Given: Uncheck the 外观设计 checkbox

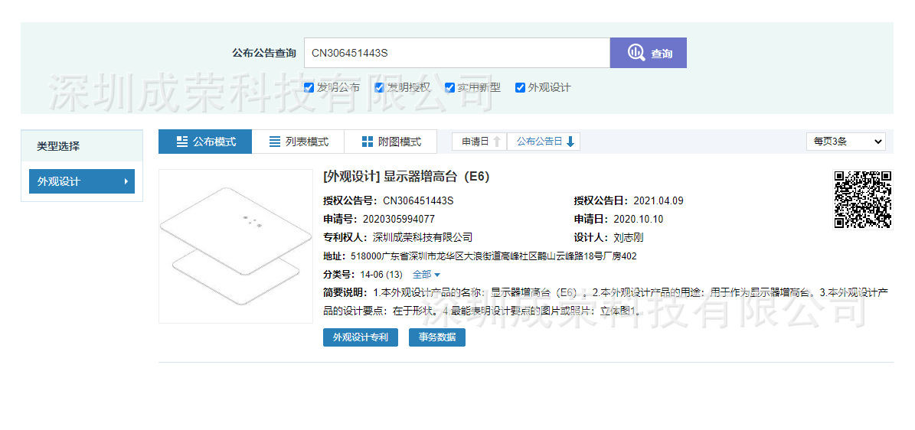Looking at the screenshot, I should [x=520, y=88].
